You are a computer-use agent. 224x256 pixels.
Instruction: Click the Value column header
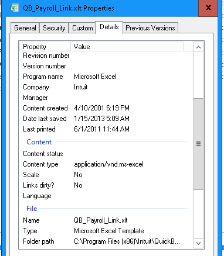point(127,47)
